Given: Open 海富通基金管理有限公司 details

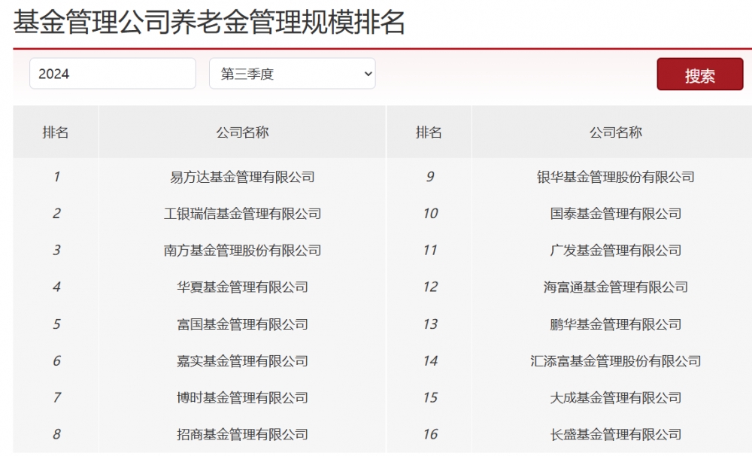Looking at the screenshot, I should [x=615, y=287].
